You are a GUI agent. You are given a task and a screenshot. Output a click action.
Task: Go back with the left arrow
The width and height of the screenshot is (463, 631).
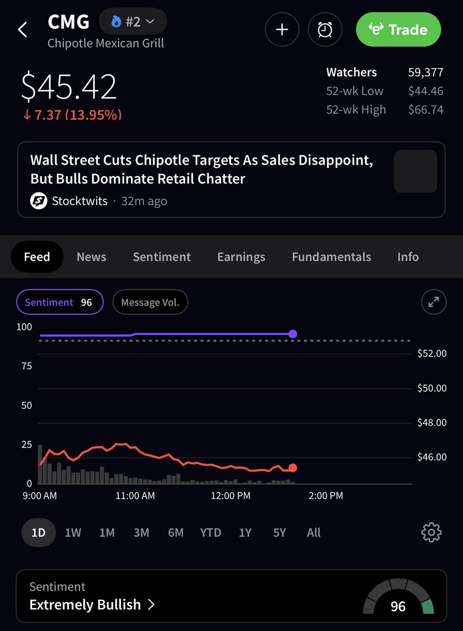pyautogui.click(x=23, y=30)
